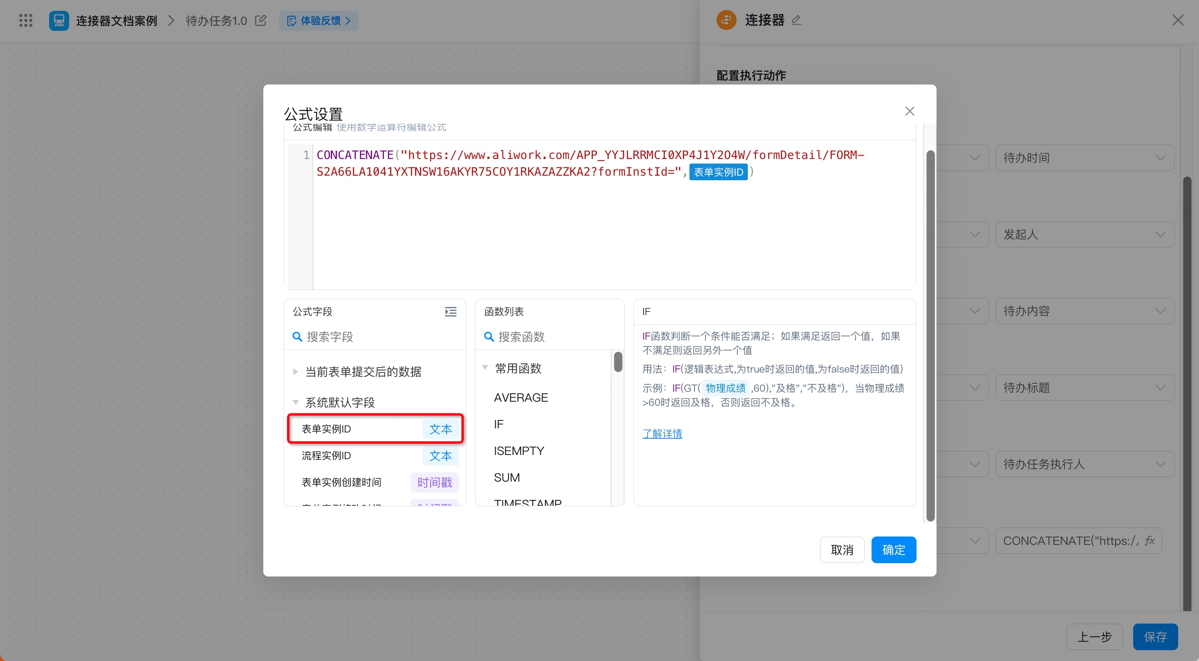Viewport: 1199px width, 661px height.
Task: Click the 表单实例ID tag in the formula
Action: (718, 171)
